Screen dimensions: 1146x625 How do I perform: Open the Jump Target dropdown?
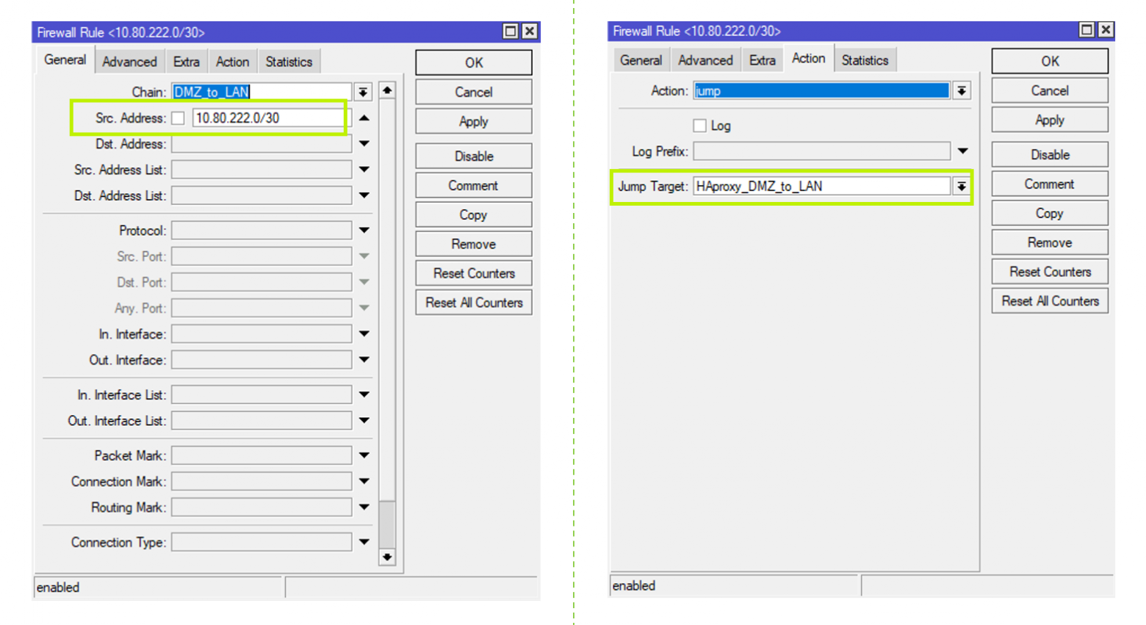point(961,187)
